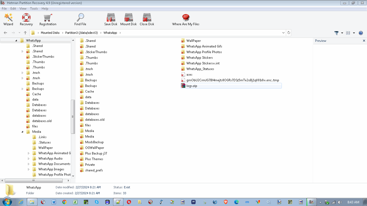Select OGWallPaper folder in the file list
Image resolution: width=367 pixels, height=206 pixels.
point(95,148)
